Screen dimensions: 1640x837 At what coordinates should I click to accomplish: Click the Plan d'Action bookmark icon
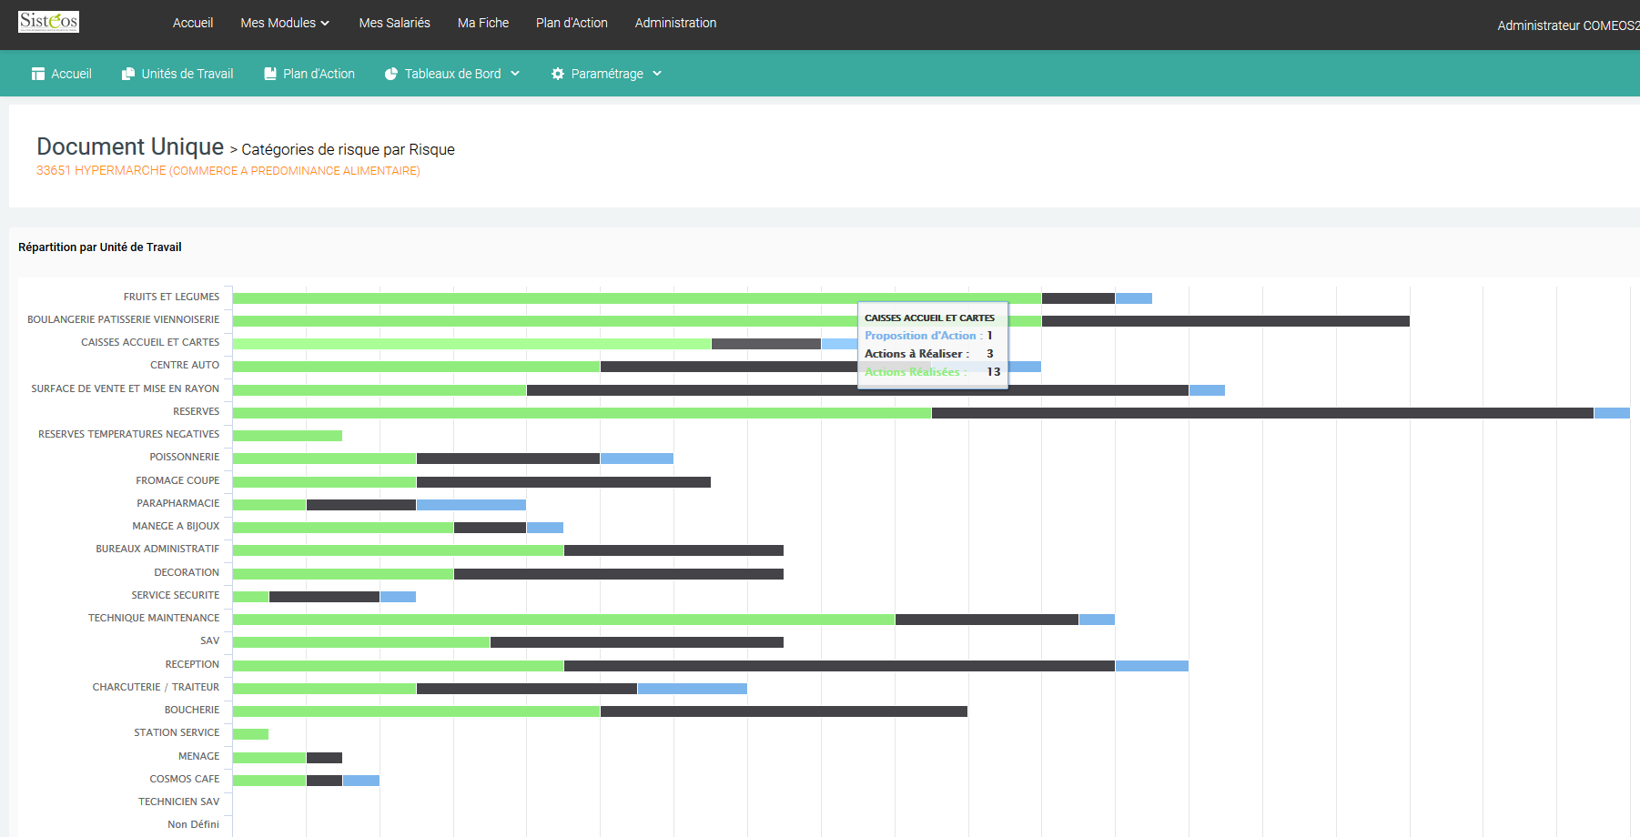270,74
